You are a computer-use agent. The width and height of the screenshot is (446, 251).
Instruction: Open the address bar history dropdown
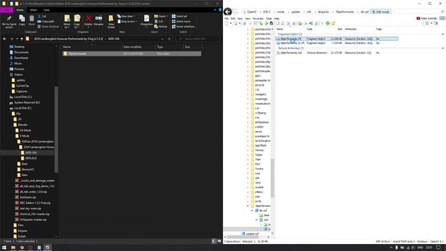[x=162, y=39]
